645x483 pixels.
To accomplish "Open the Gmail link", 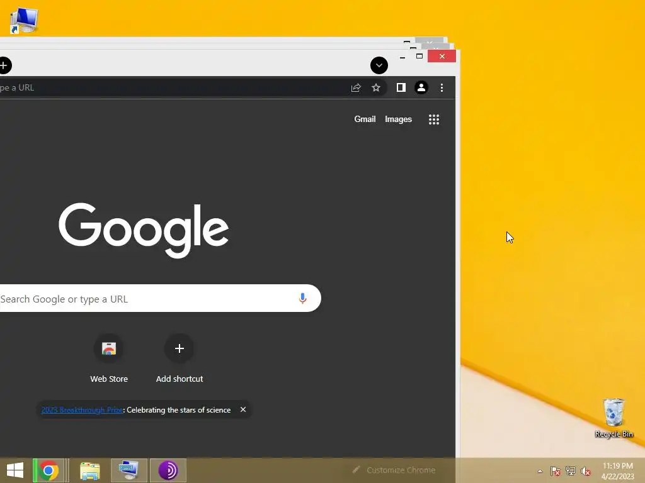I will click(x=365, y=119).
